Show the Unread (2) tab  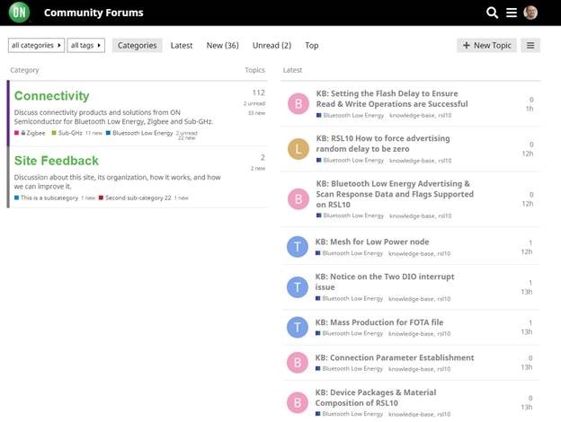pos(272,46)
